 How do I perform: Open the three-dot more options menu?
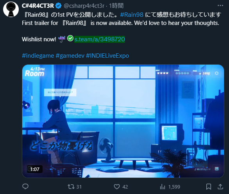(x=220, y=5)
